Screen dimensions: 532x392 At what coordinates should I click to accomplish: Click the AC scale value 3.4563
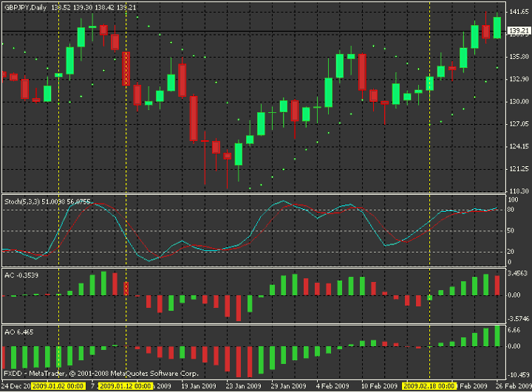coord(517,274)
